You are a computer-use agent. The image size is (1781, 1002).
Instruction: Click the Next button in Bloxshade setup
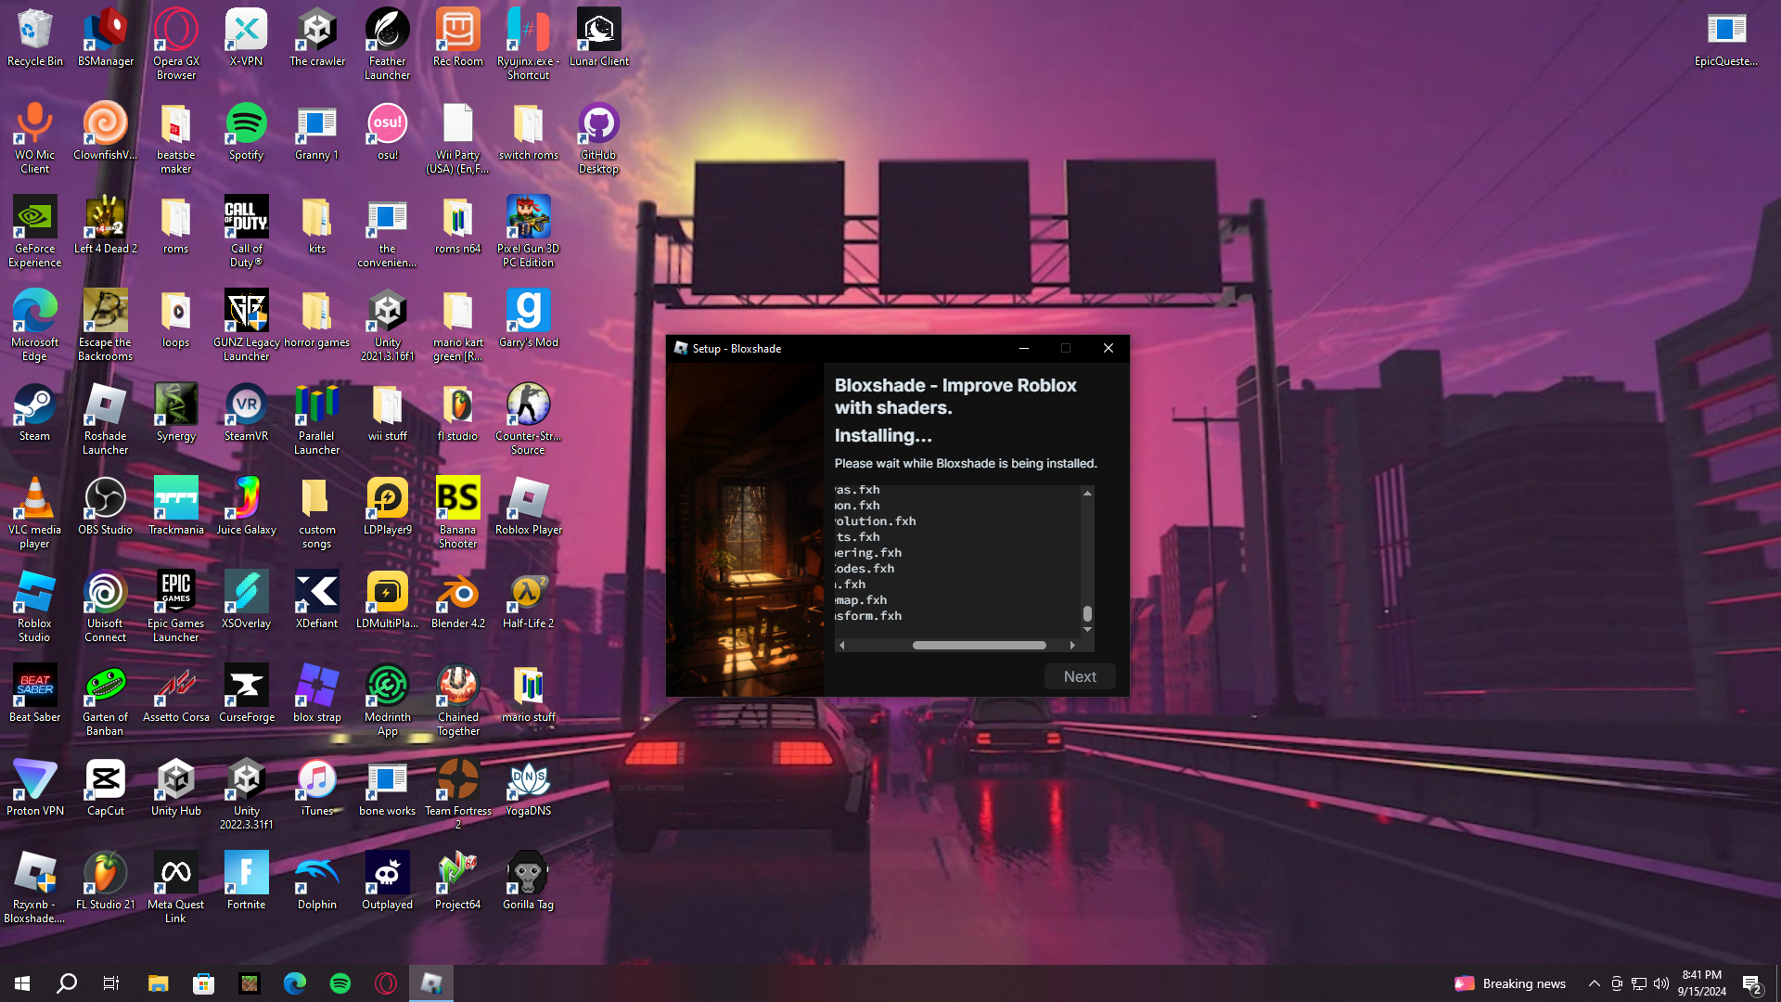tap(1079, 676)
